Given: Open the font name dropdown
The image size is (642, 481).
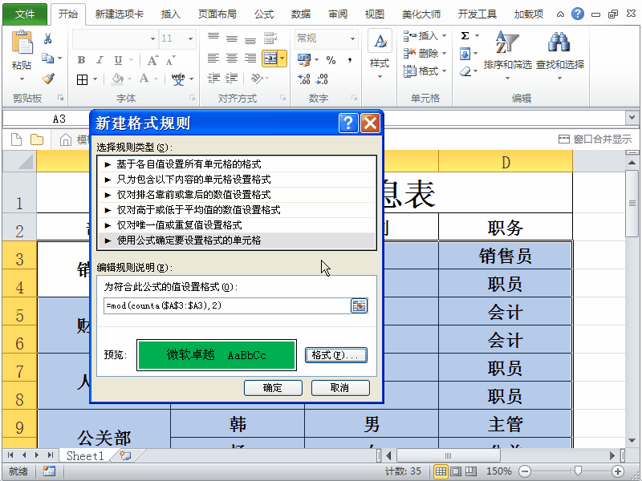Looking at the screenshot, I should coord(152,38).
